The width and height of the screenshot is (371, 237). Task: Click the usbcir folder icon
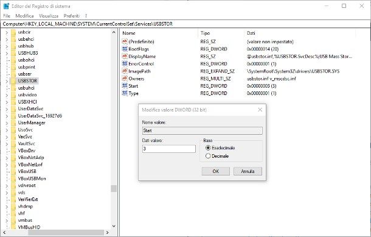click(x=13, y=32)
